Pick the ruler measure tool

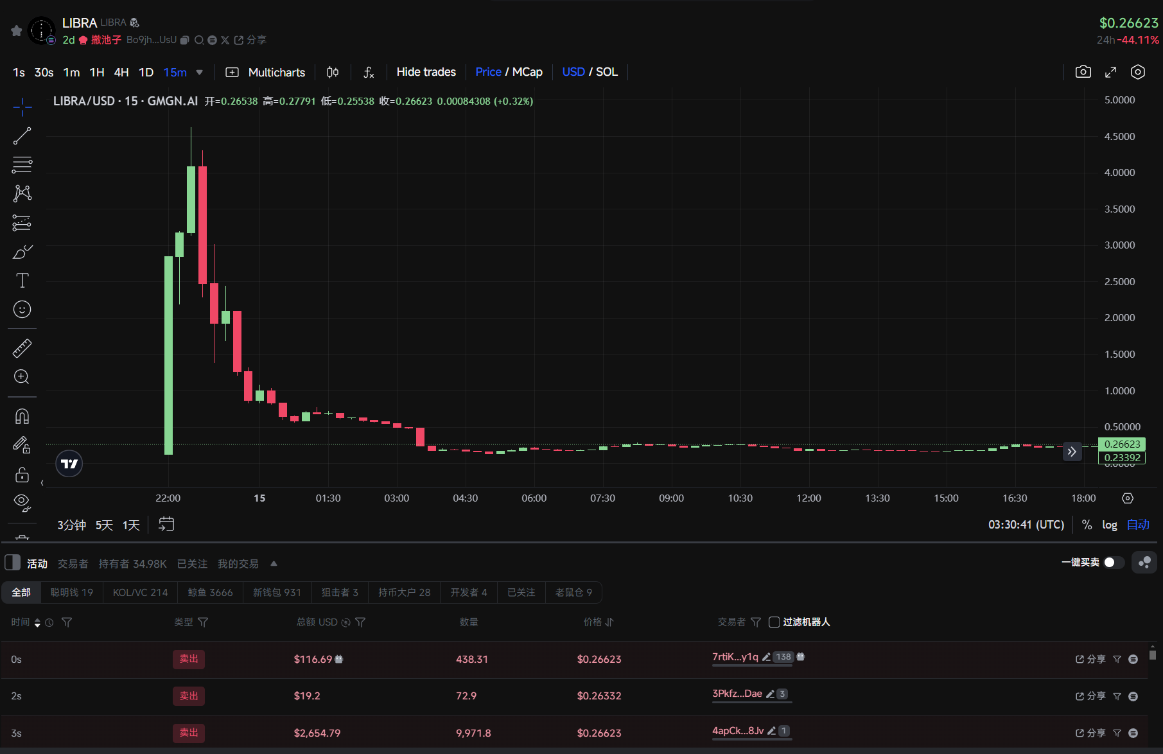(x=22, y=348)
